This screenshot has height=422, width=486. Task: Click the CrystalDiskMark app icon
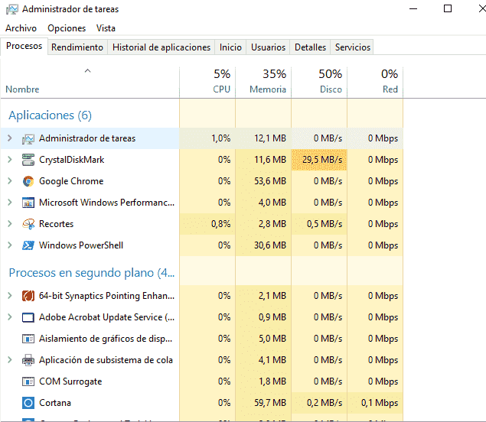pos(28,160)
